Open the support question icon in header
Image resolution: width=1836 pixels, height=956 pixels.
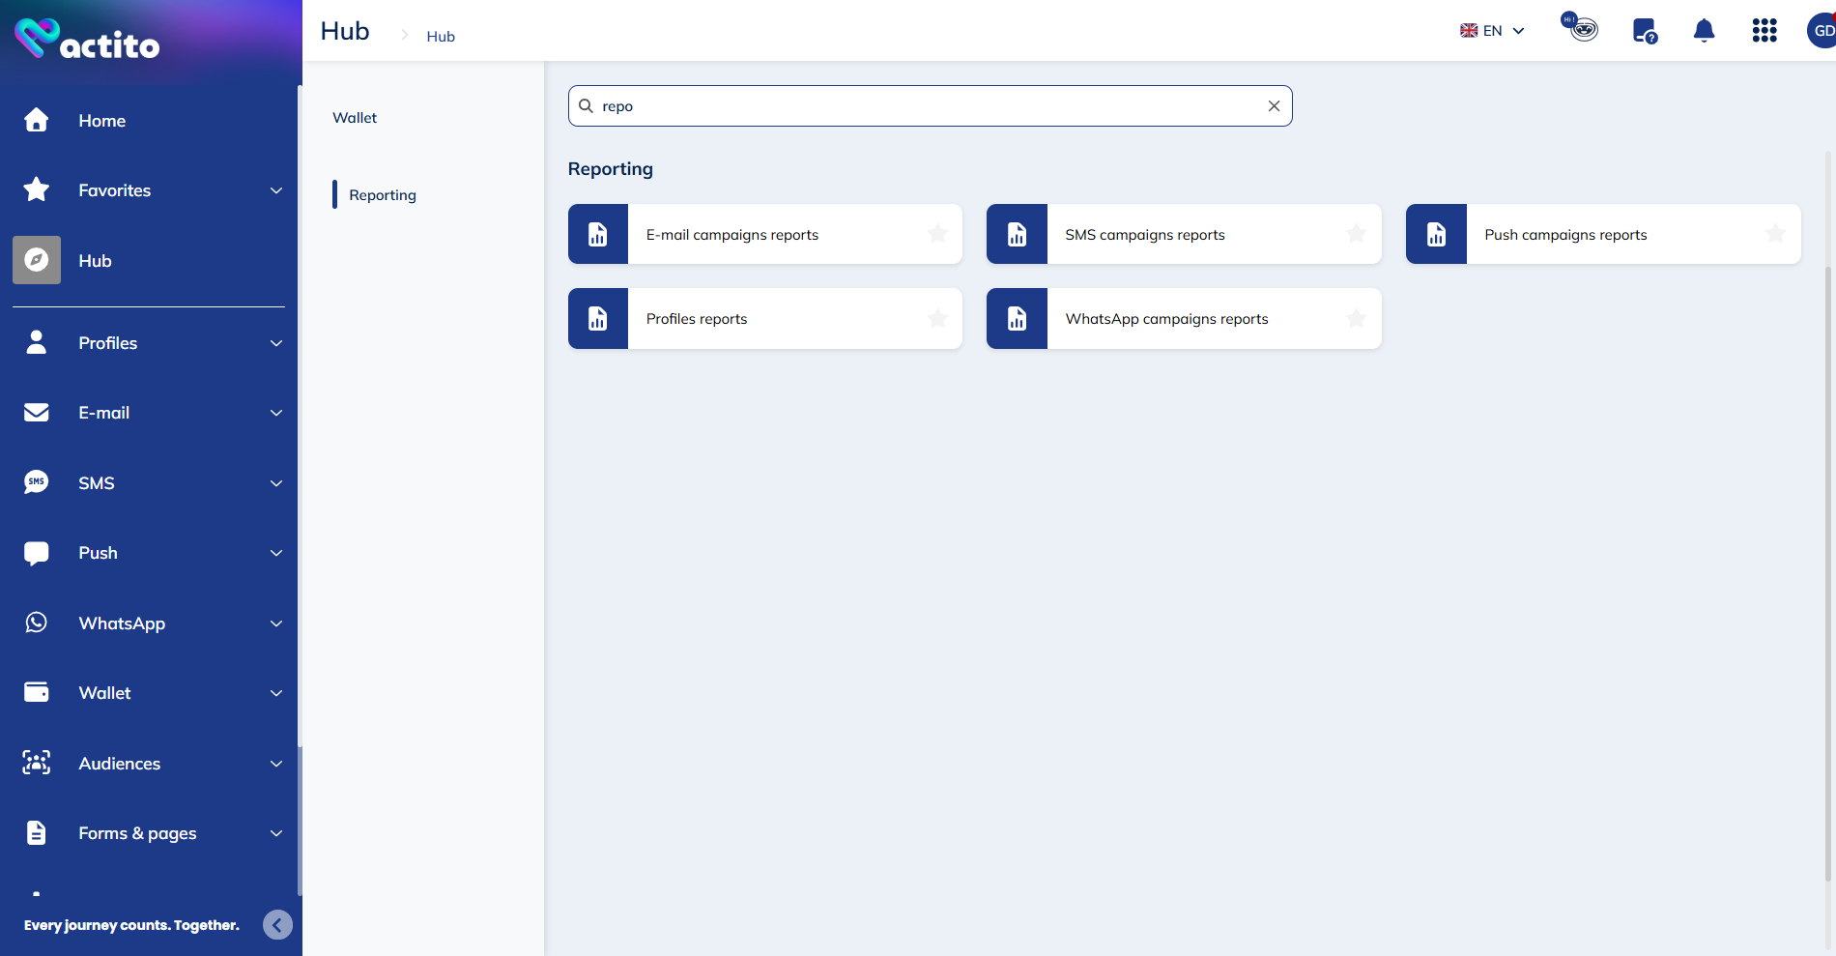tap(1644, 31)
